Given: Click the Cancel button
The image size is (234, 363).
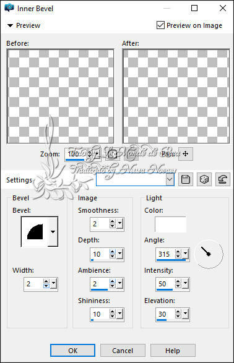Looking at the screenshot, I should (123, 351).
